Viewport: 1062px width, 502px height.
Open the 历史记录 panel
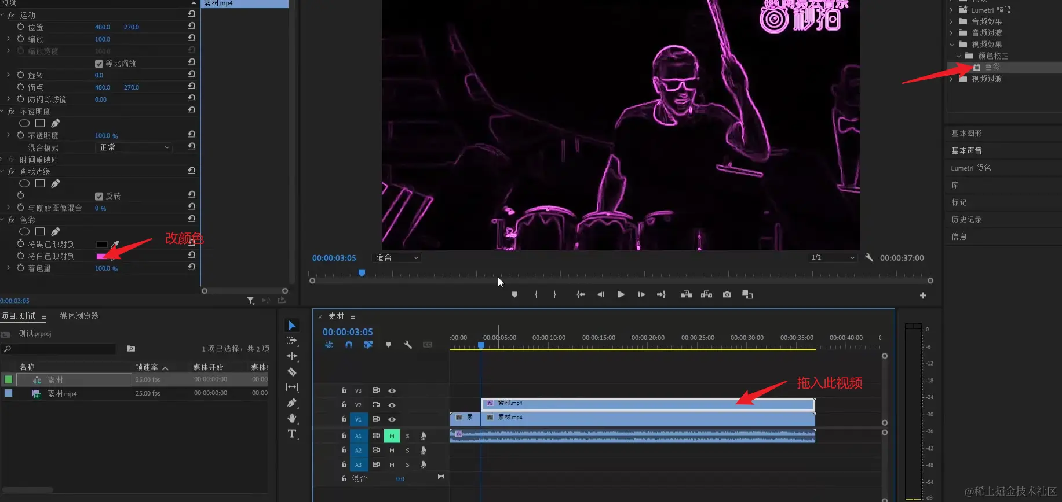[966, 219]
